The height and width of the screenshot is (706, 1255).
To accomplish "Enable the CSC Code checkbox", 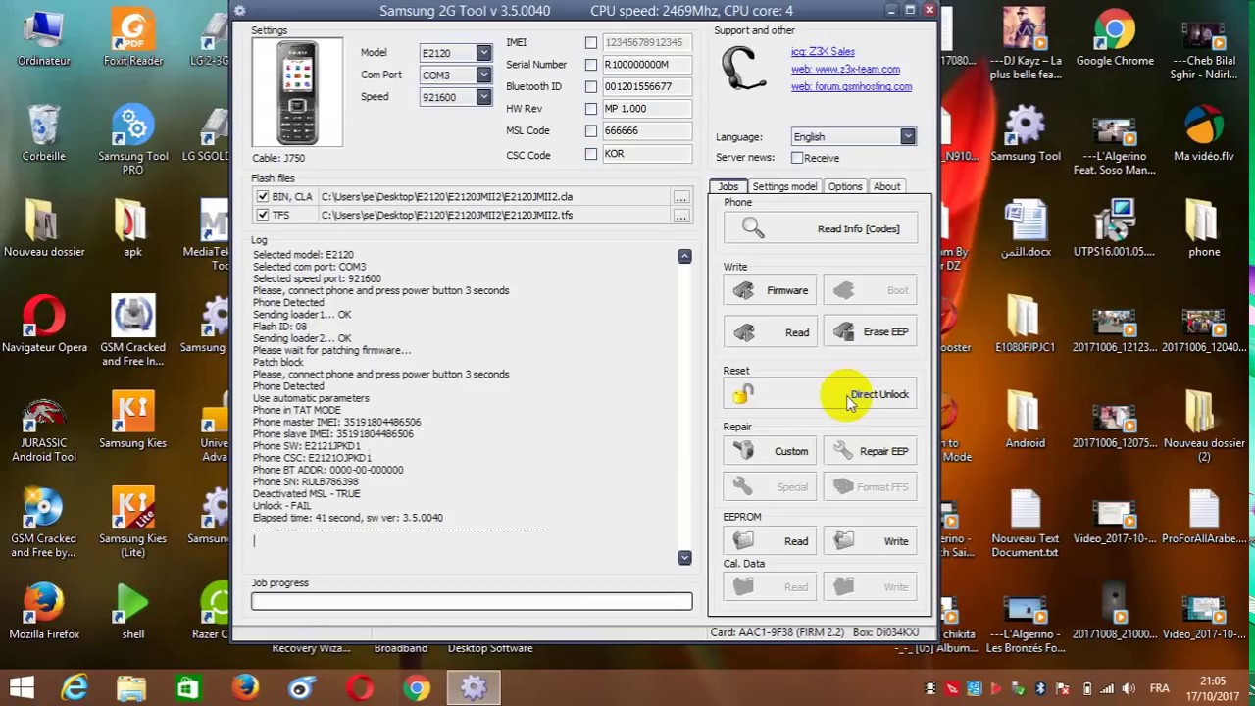I will tap(590, 154).
